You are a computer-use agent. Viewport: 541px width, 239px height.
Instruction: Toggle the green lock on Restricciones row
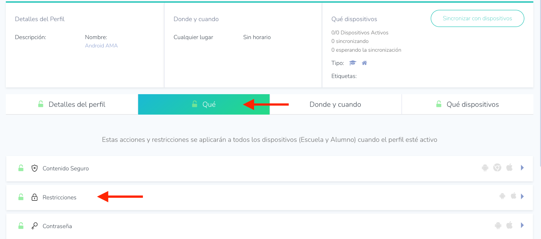click(21, 197)
